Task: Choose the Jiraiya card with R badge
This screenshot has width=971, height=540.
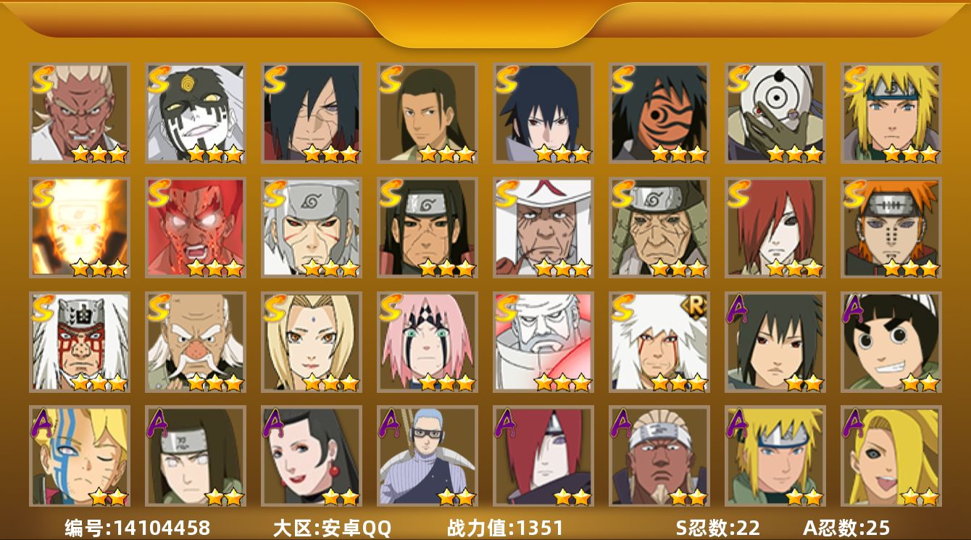Action: point(659,342)
